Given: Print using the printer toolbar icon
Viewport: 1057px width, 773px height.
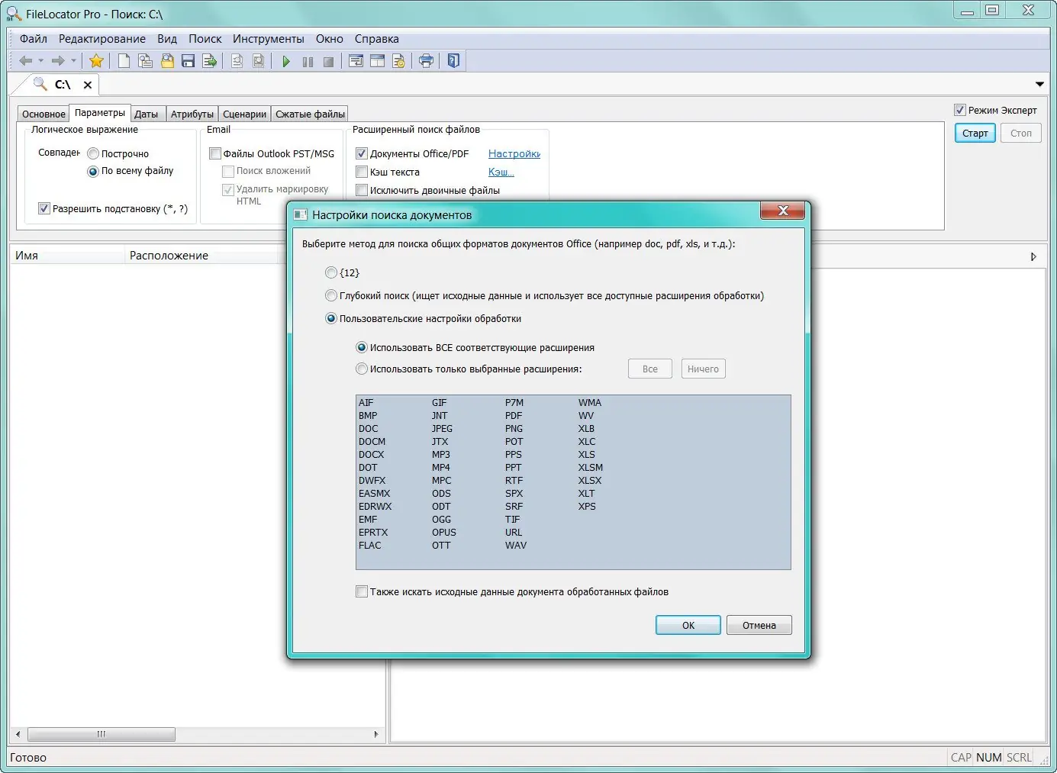Looking at the screenshot, I should click(426, 61).
